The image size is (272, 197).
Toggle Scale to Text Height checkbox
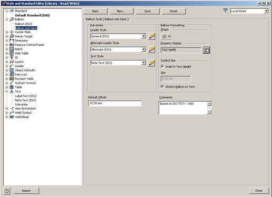coord(162,66)
